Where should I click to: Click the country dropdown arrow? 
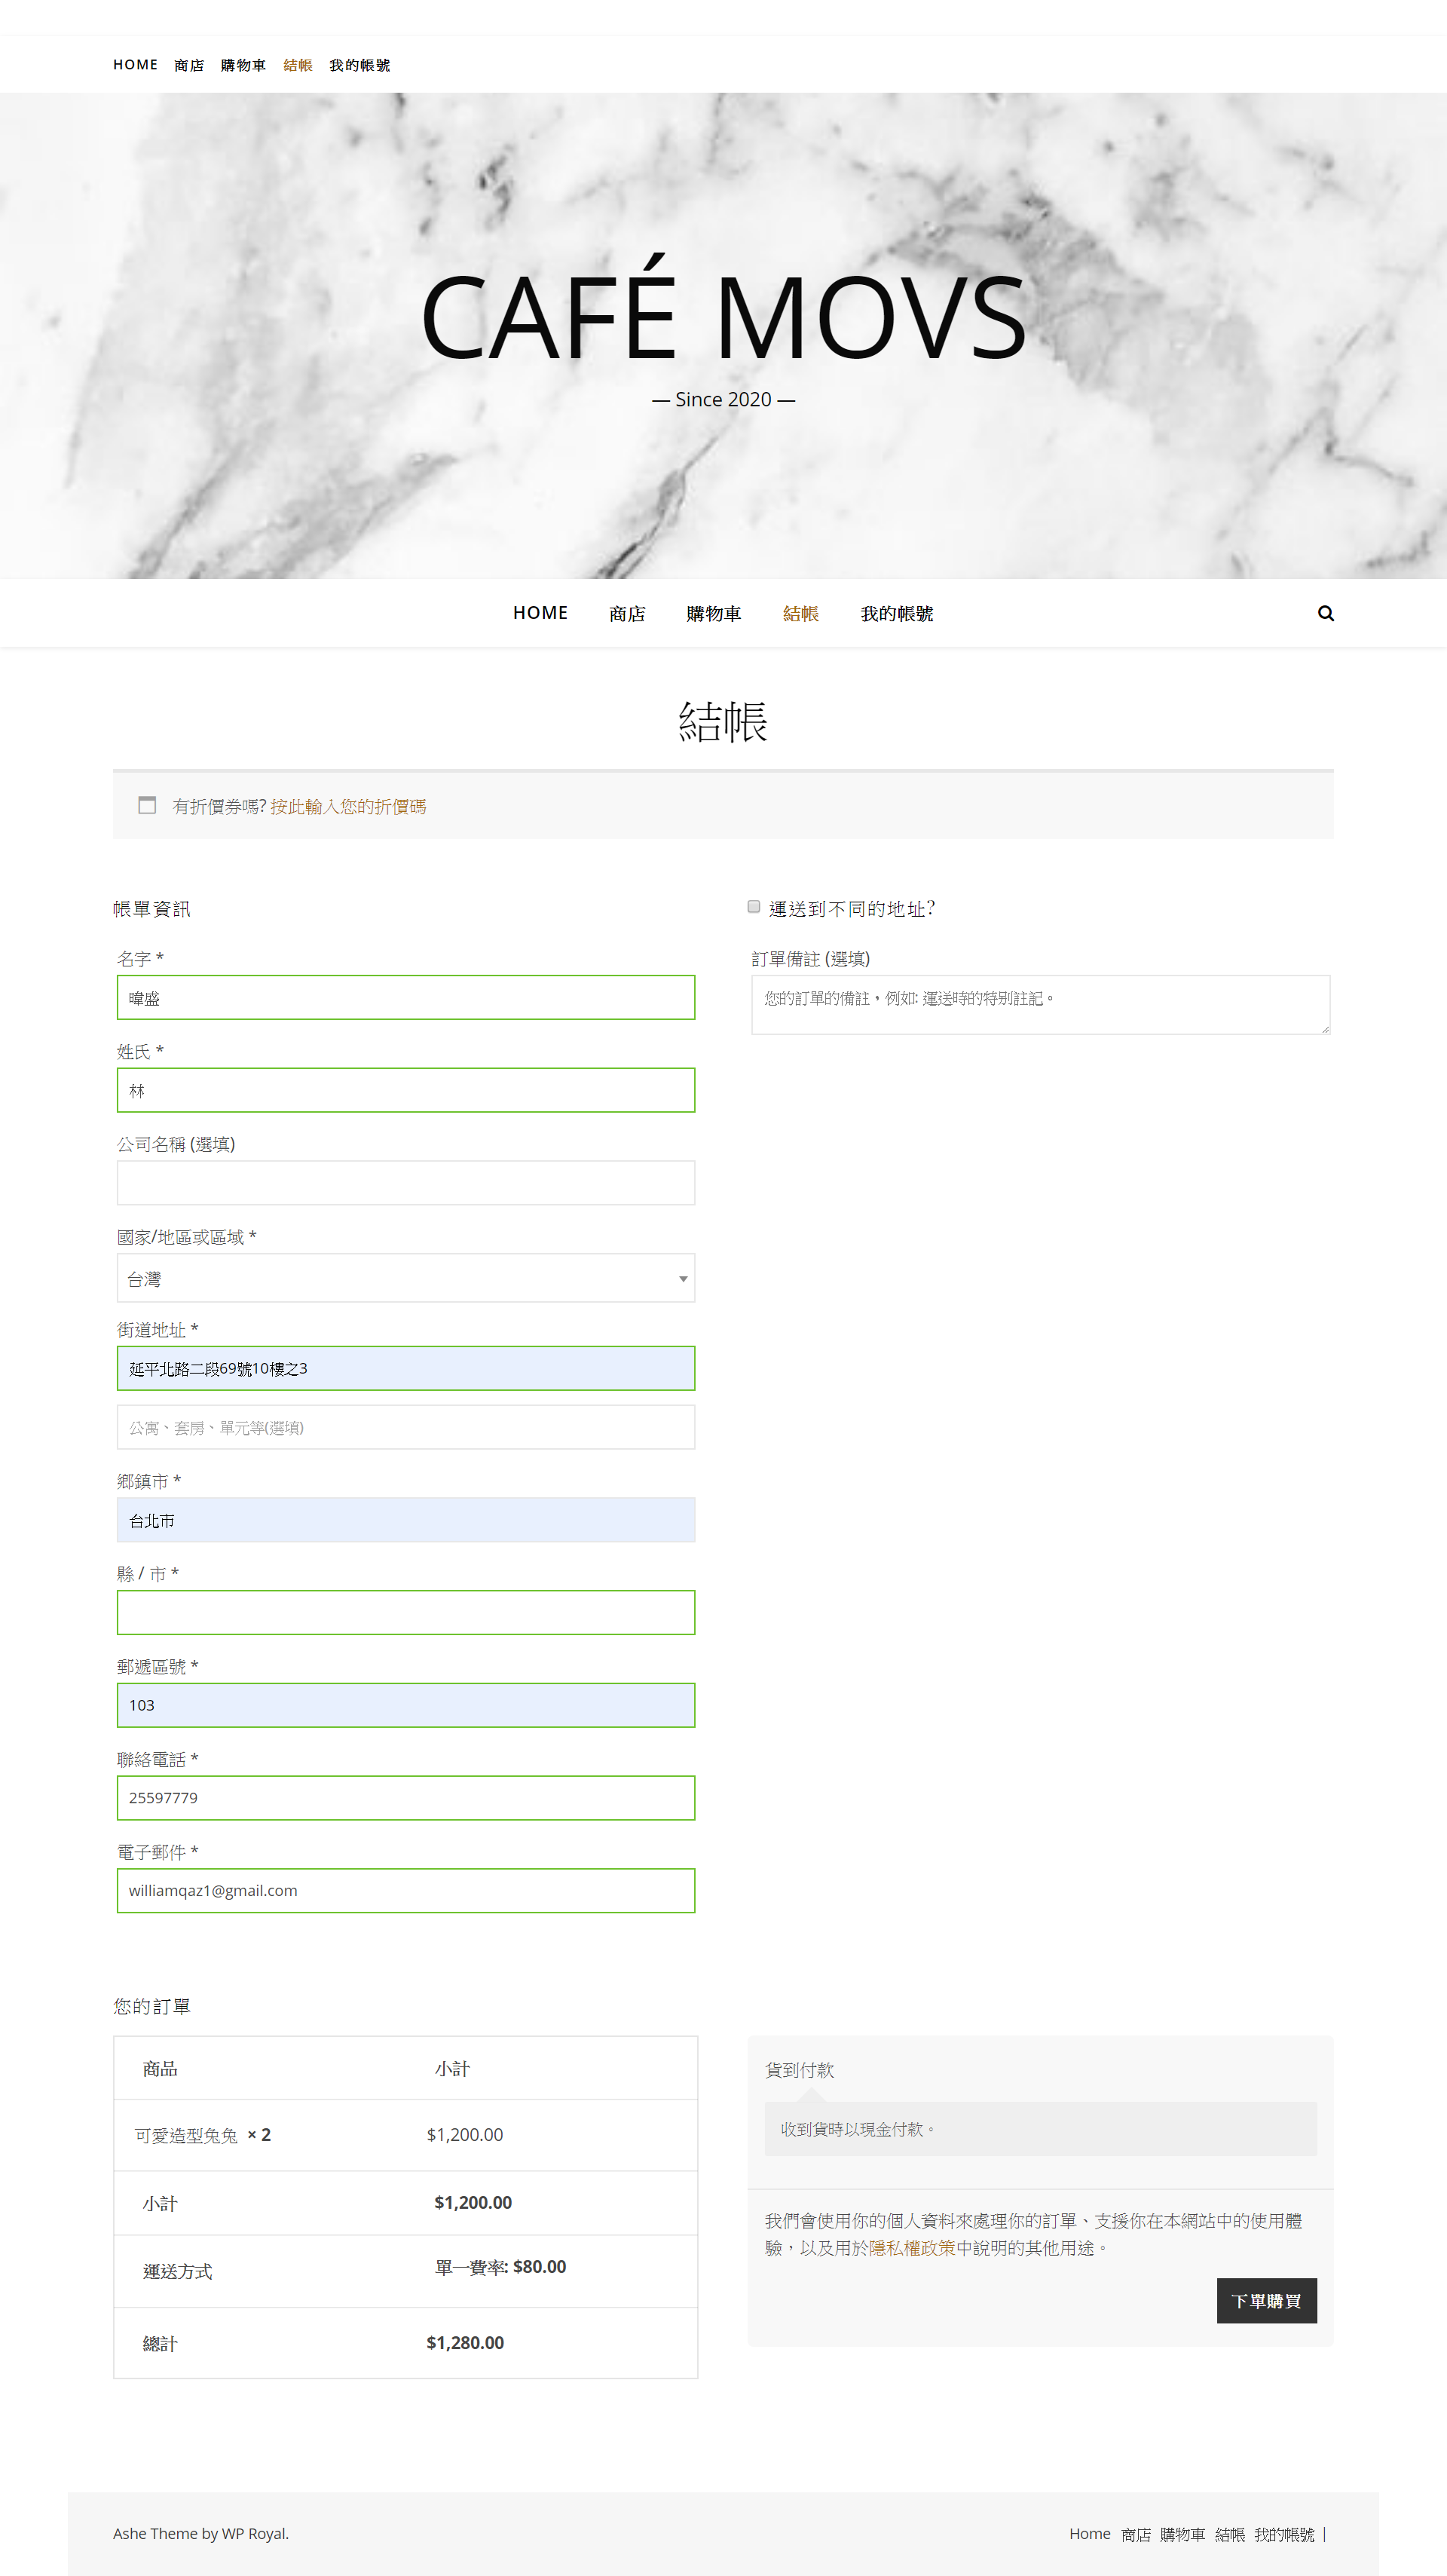click(x=683, y=1279)
